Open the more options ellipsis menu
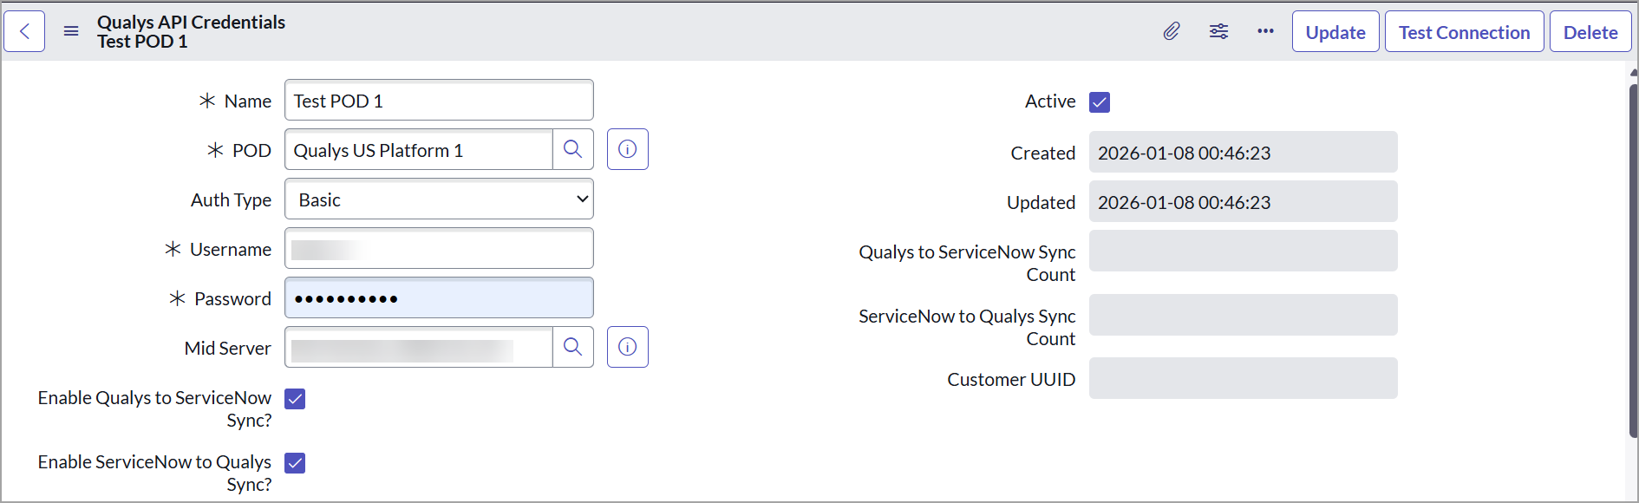 tap(1265, 32)
